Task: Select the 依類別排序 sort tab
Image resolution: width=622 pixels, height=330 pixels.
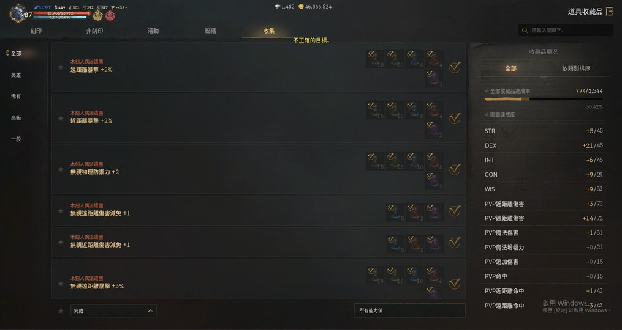Action: pos(576,68)
